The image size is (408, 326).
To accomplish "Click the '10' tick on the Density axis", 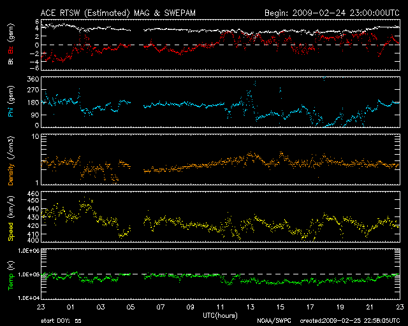I will (35, 137).
